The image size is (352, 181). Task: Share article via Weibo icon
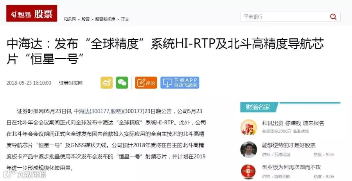(x=107, y=83)
